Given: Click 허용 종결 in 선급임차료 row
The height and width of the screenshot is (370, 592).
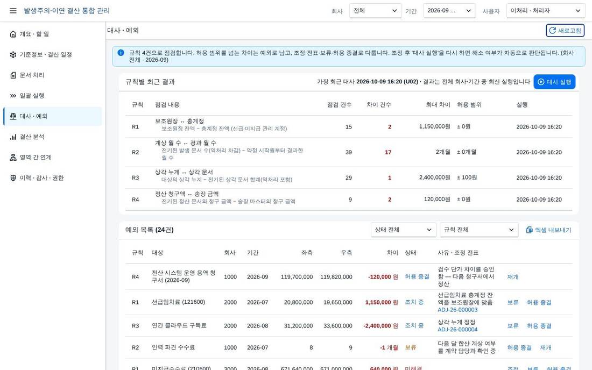Looking at the screenshot, I should coord(539,302).
